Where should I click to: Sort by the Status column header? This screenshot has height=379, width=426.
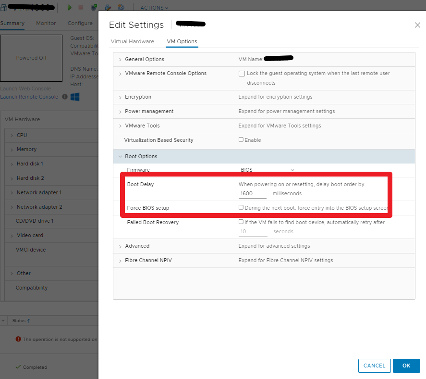coord(21,321)
